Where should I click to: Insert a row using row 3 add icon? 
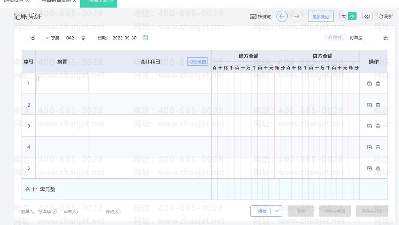(x=369, y=126)
